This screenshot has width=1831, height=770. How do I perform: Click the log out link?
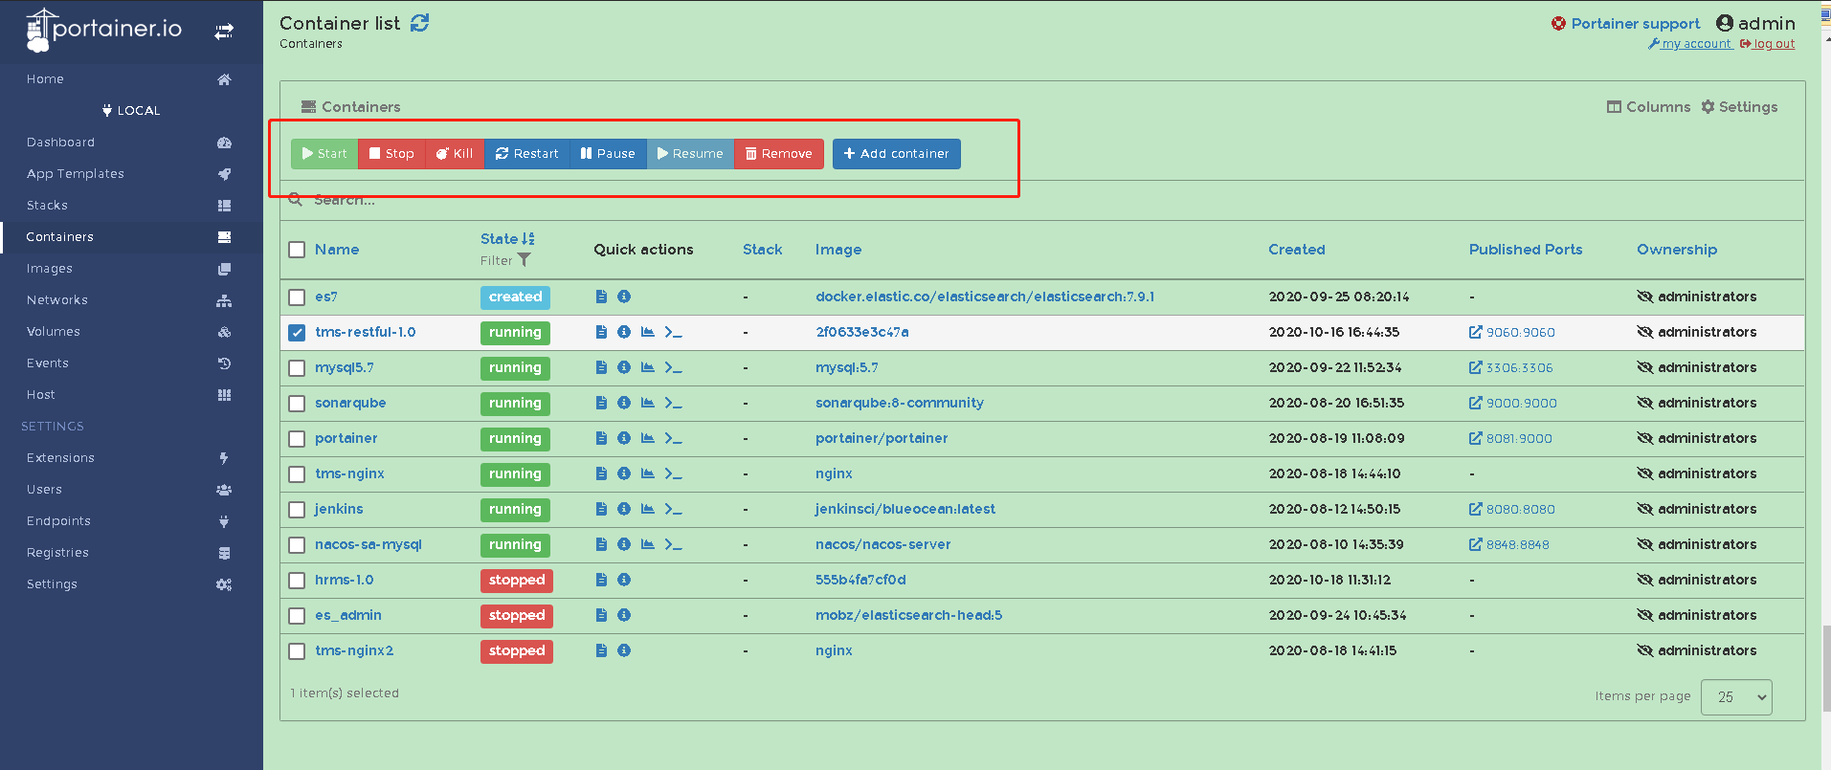tap(1768, 44)
